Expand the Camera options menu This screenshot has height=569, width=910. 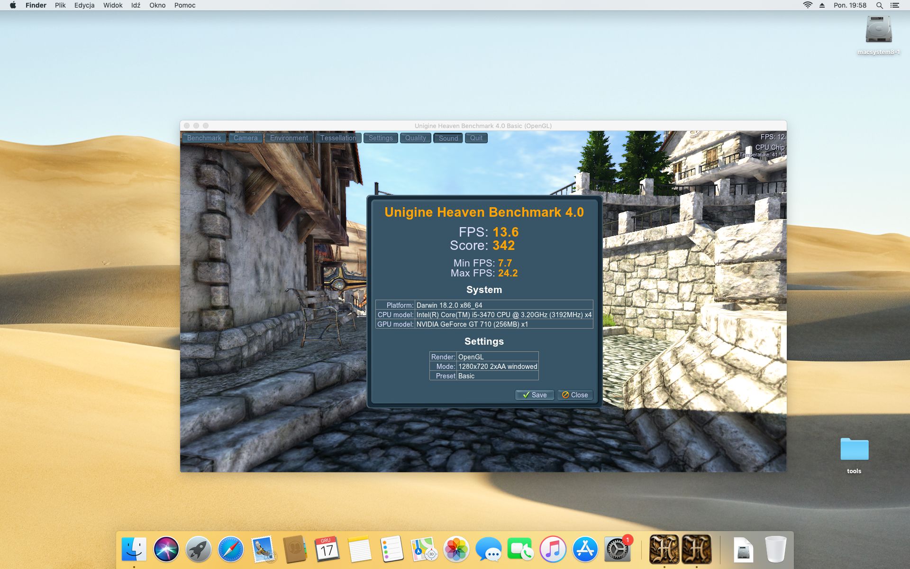pyautogui.click(x=246, y=138)
